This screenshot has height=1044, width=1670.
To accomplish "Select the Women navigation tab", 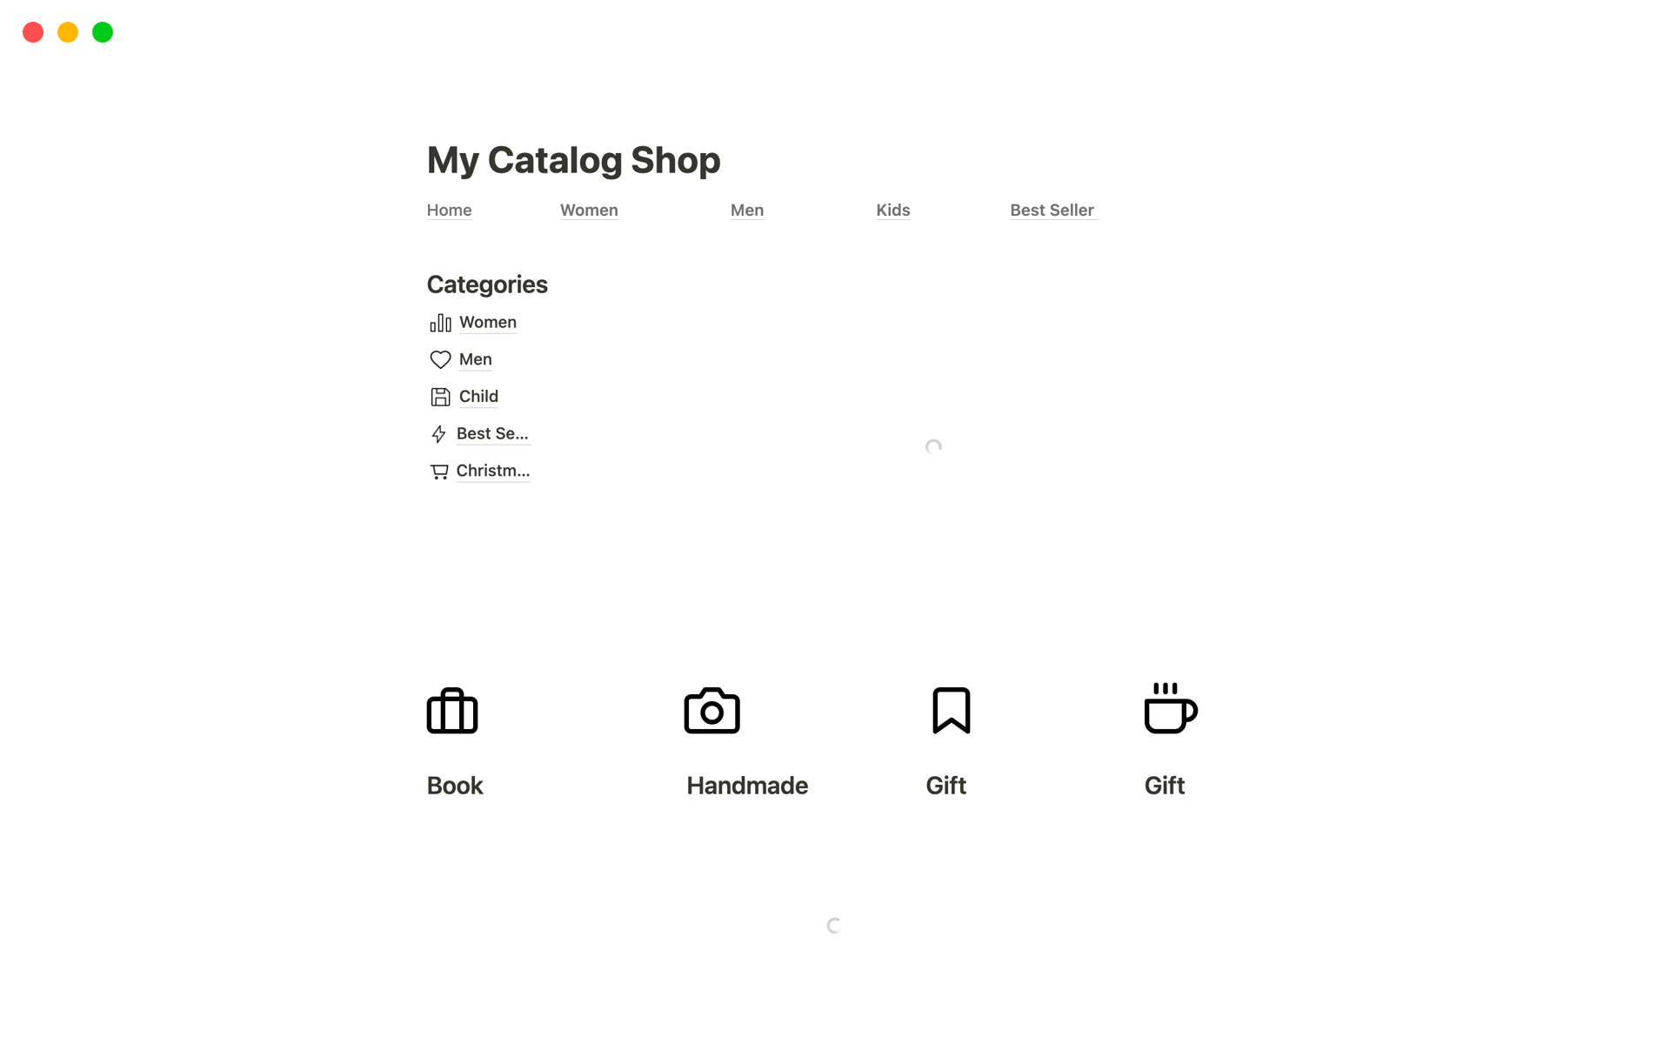I will tap(588, 210).
